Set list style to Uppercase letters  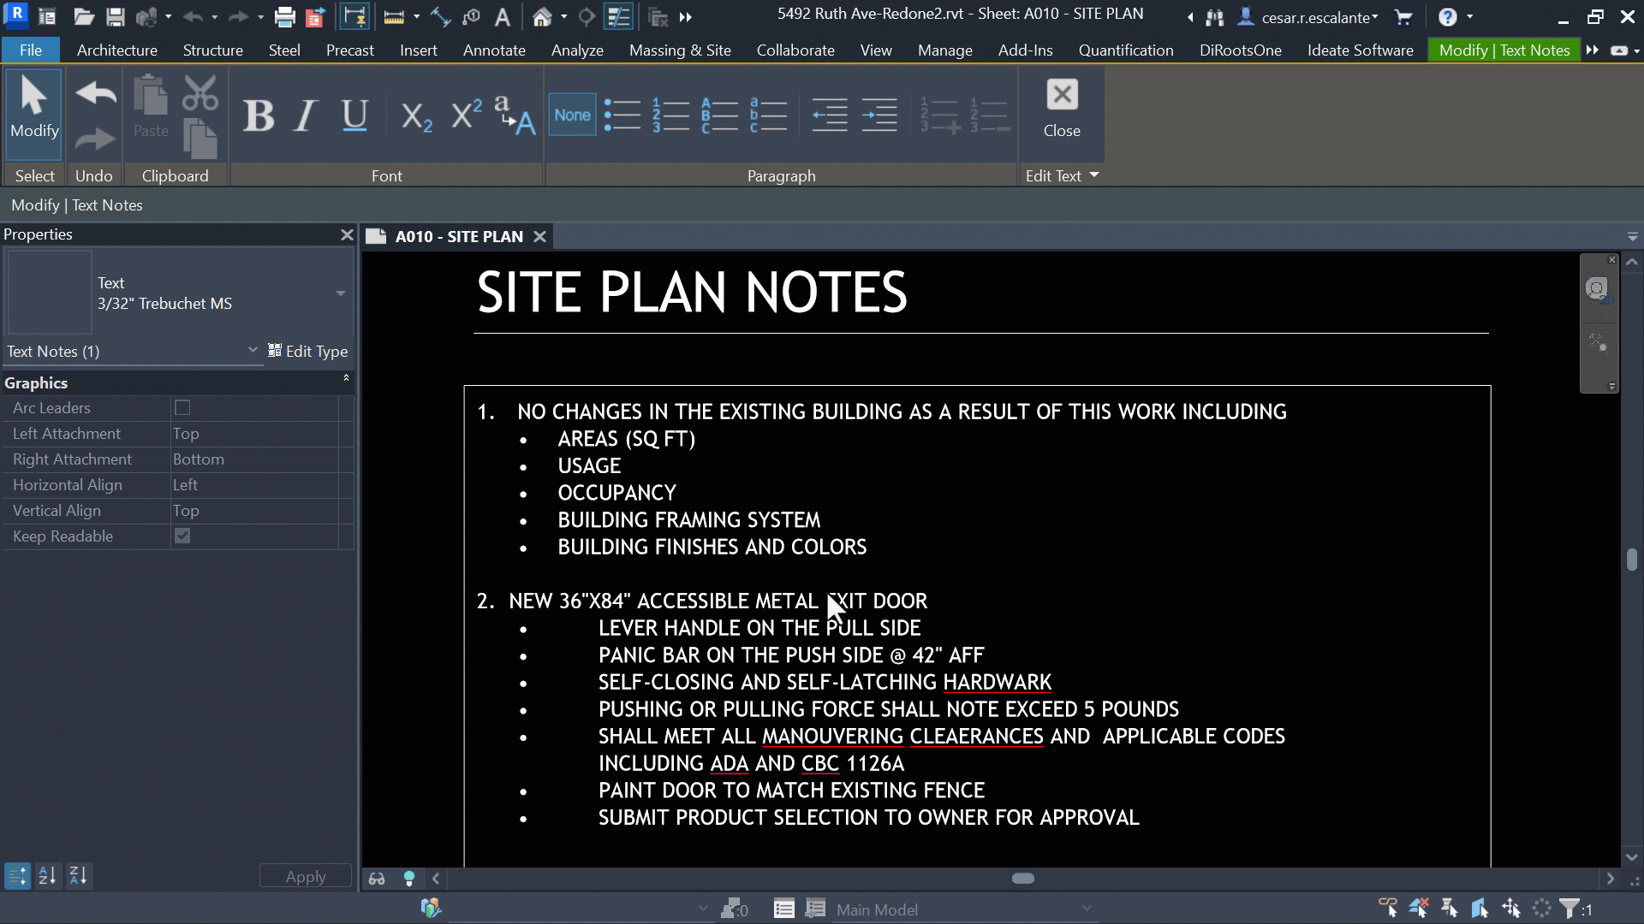pyautogui.click(x=719, y=115)
